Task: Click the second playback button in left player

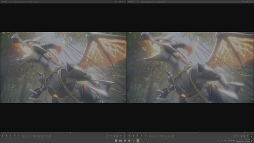Action: (x=6, y=136)
